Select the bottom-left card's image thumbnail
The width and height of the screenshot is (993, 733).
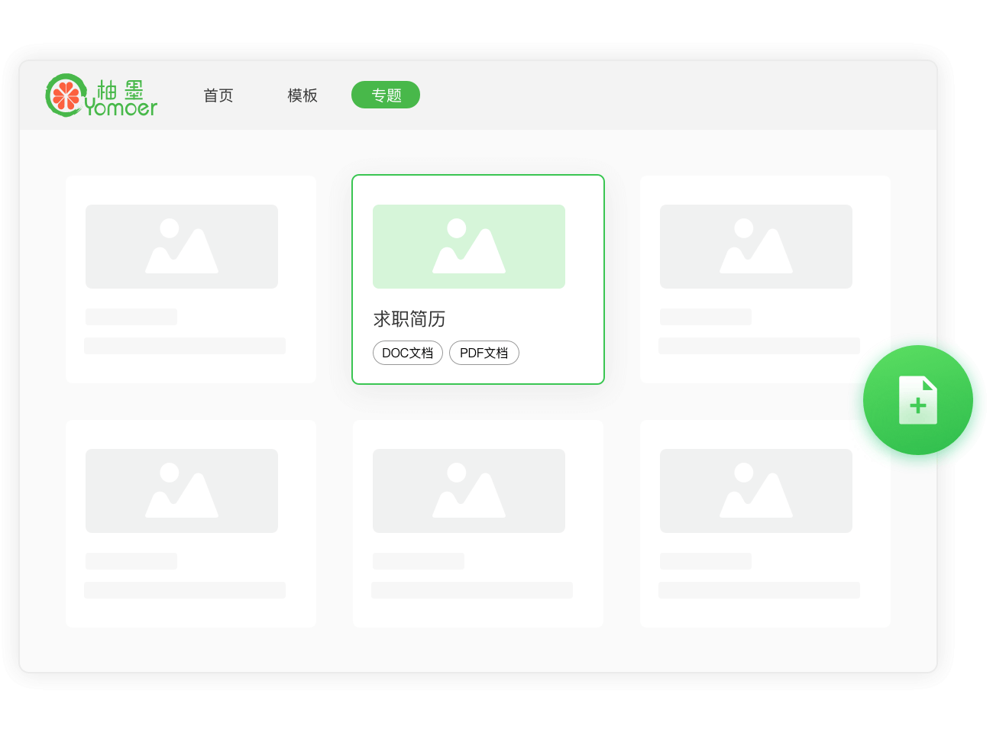tap(182, 491)
